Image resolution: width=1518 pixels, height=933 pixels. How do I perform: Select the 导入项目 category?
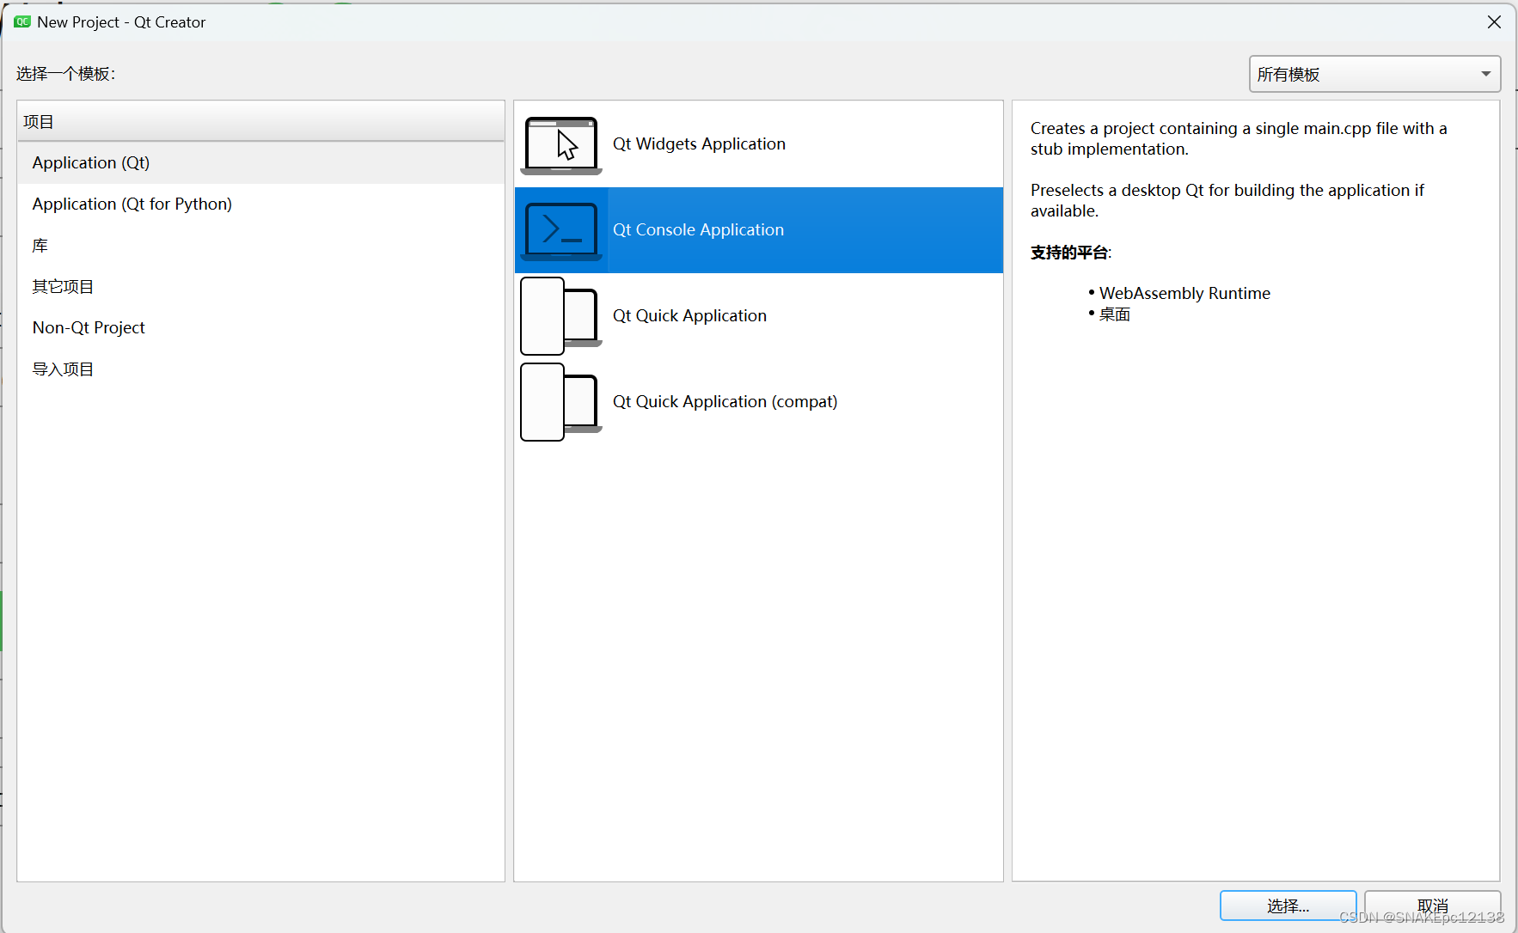click(x=260, y=369)
